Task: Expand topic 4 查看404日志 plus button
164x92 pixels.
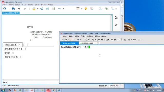Action: (20, 57)
